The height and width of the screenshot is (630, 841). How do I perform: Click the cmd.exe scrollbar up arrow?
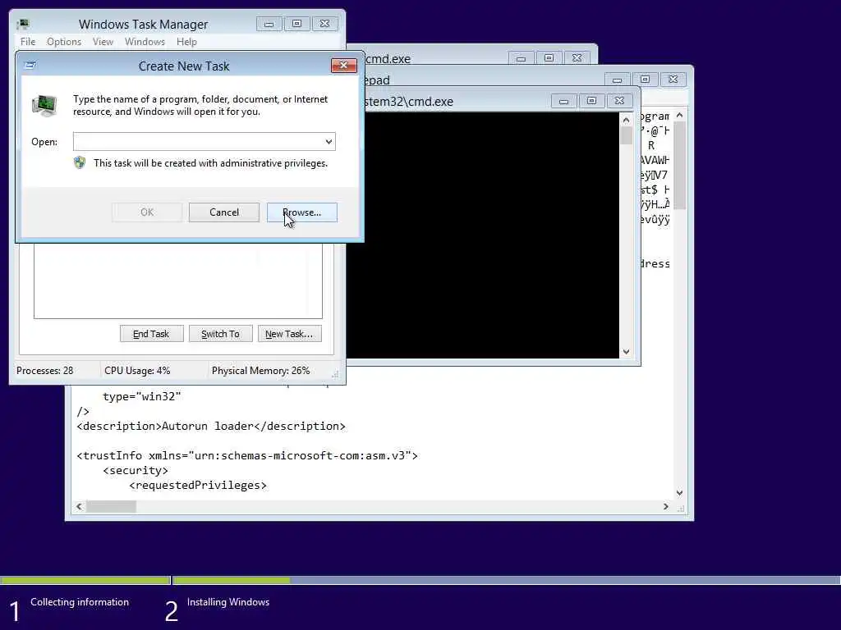(x=626, y=120)
